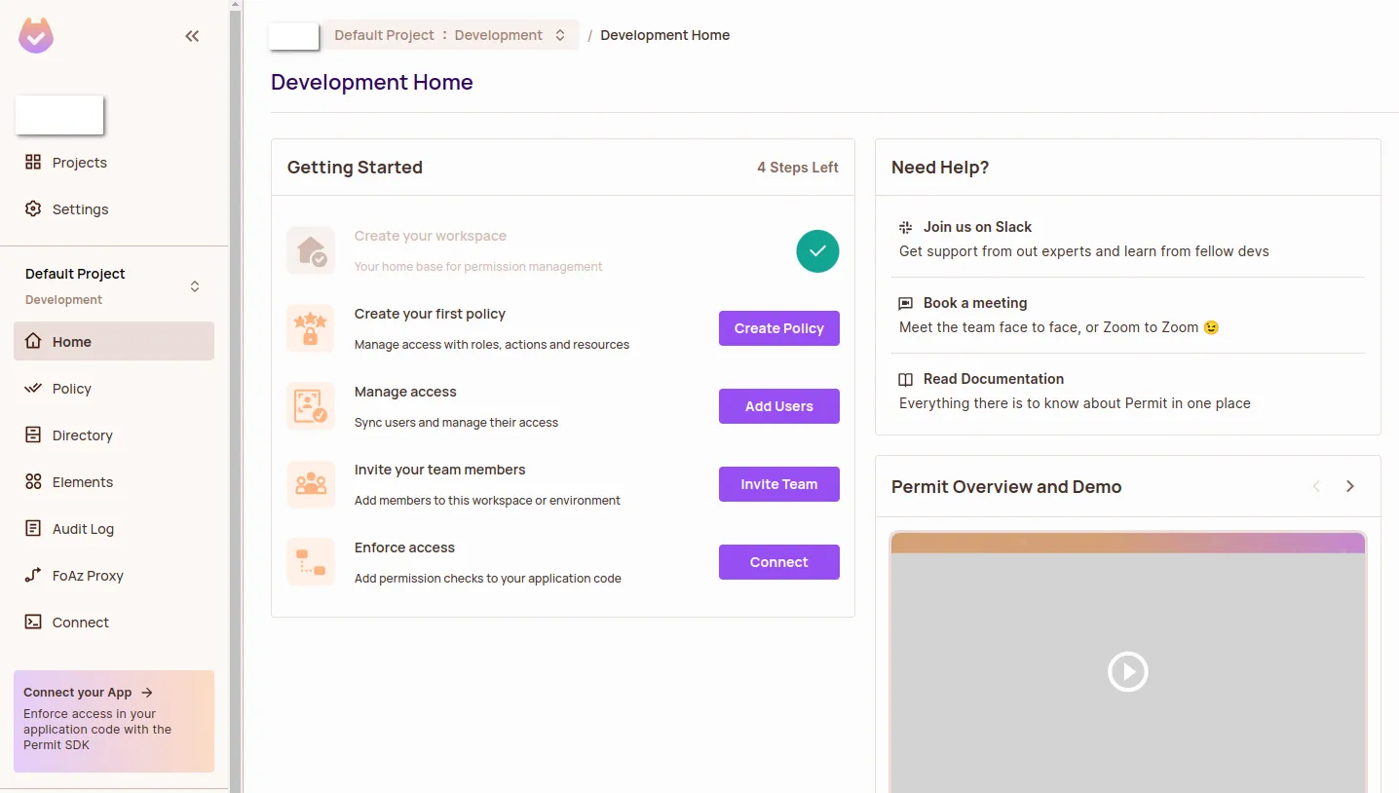Open the Default Project : Development breadcrumb dropdown
Image resolution: width=1399 pixels, height=793 pixels.
point(450,35)
